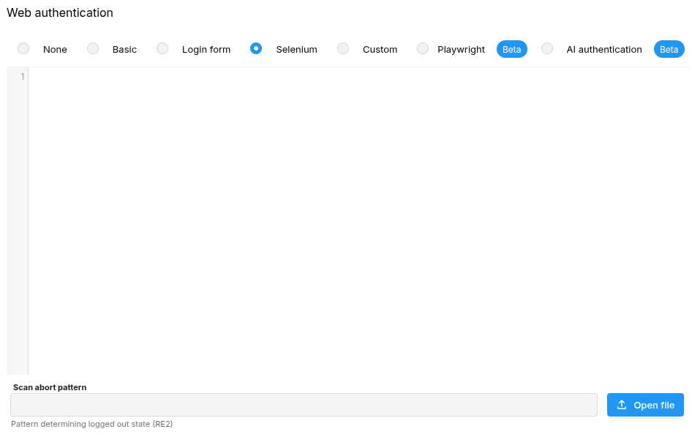Click the AI authentication label text
The height and width of the screenshot is (448, 692).
(604, 50)
